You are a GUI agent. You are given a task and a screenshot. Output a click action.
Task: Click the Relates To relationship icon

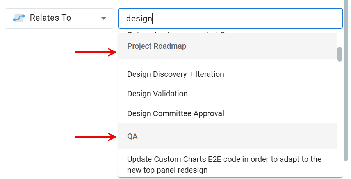coord(19,18)
